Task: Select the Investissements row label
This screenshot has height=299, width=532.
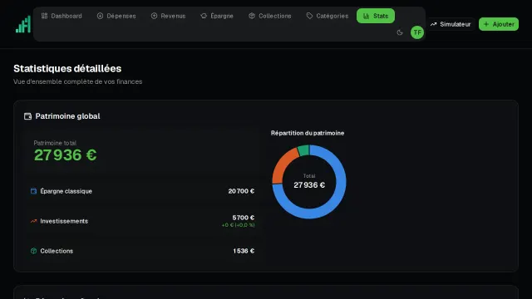Action: click(64, 221)
